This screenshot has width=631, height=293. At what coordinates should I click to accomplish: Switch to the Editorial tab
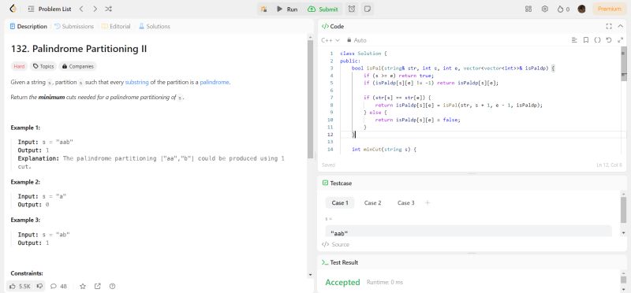[116, 26]
